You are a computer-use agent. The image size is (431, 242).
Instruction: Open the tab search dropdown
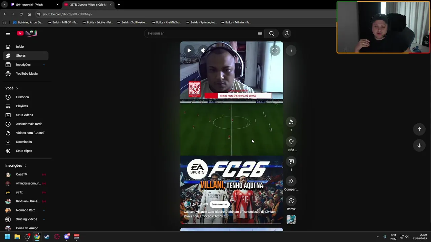click(x=4, y=5)
